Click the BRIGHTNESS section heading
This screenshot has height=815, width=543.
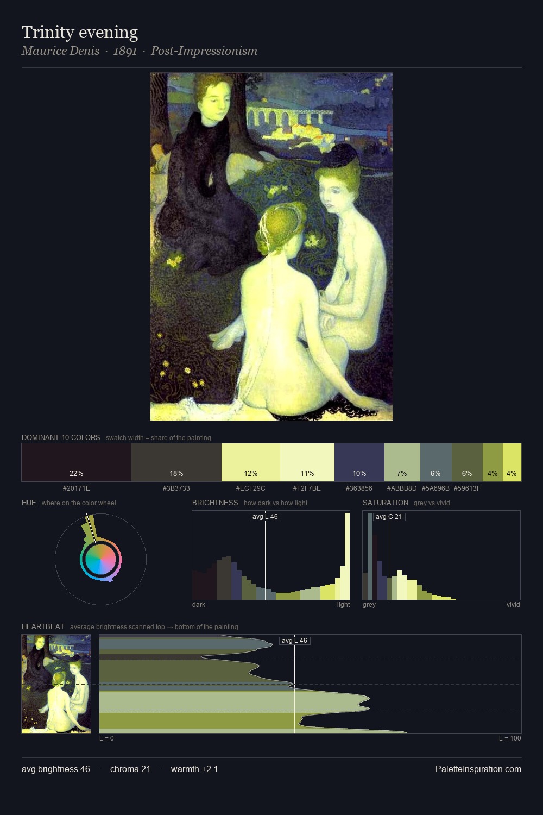point(215,503)
